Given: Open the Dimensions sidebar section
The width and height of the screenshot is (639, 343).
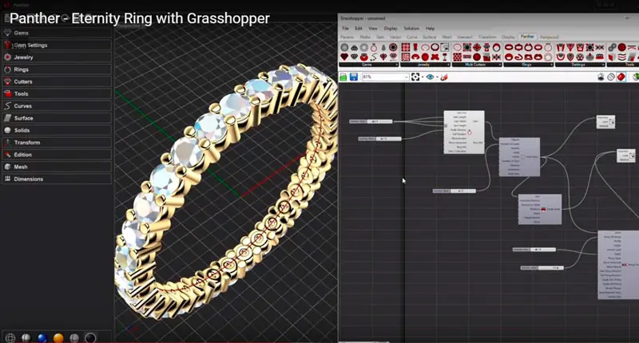Looking at the screenshot, I should pos(57,179).
